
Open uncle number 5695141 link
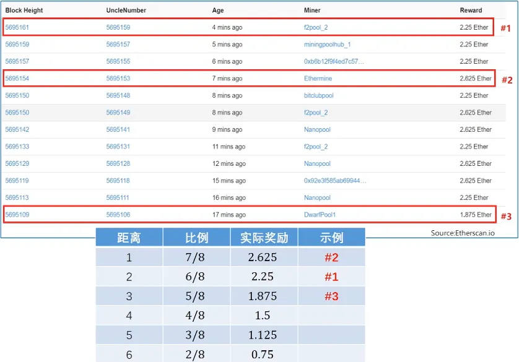tap(118, 129)
